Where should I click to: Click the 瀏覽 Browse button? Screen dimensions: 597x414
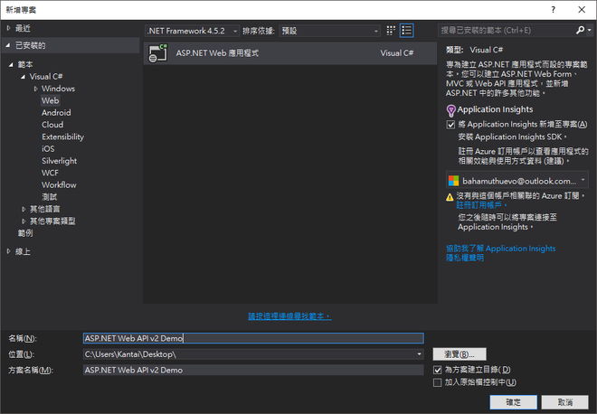click(460, 354)
